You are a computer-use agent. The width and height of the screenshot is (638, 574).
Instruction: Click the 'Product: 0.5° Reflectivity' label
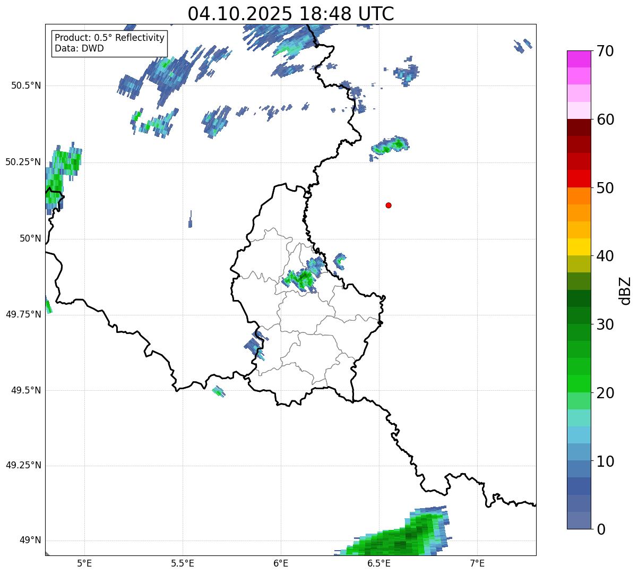[109, 38]
